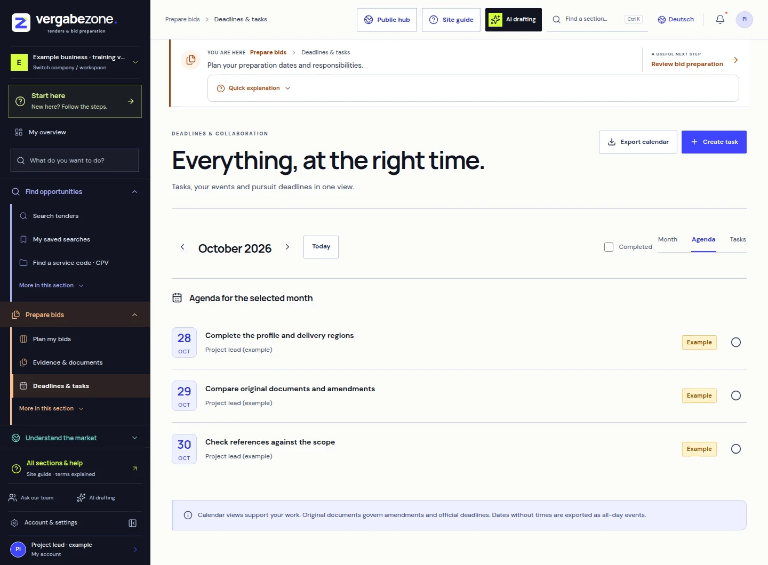Expand the Quick explanation section
This screenshot has width=768, height=565.
tap(254, 88)
